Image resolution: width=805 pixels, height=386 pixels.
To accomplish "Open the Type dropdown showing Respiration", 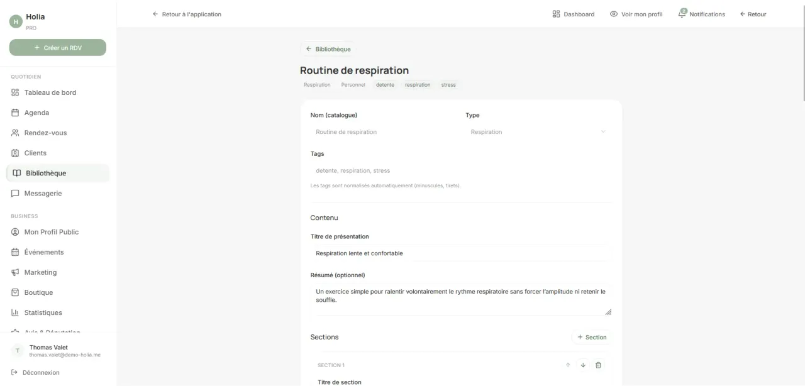I will [538, 132].
